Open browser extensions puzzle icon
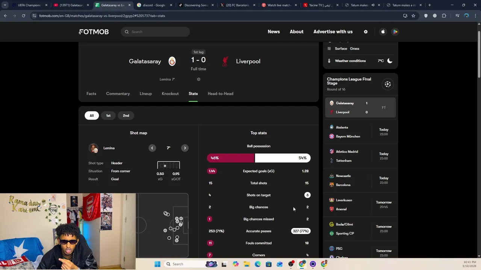This screenshot has width=481, height=270. point(444,16)
